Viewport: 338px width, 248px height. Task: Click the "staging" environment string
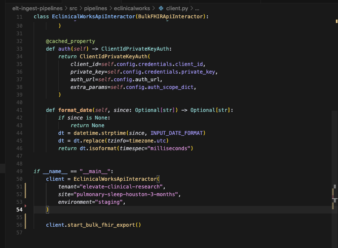click(x=109, y=202)
